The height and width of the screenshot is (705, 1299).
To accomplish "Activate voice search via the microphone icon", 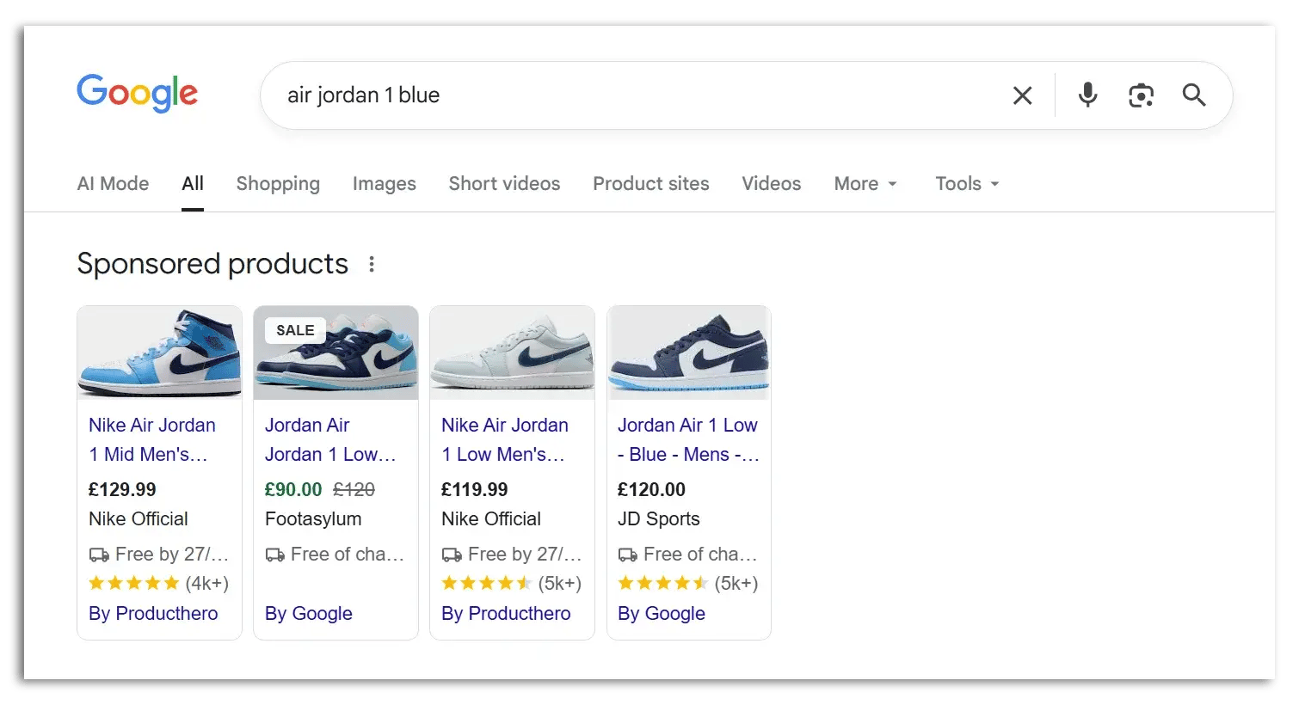I will click(x=1087, y=95).
